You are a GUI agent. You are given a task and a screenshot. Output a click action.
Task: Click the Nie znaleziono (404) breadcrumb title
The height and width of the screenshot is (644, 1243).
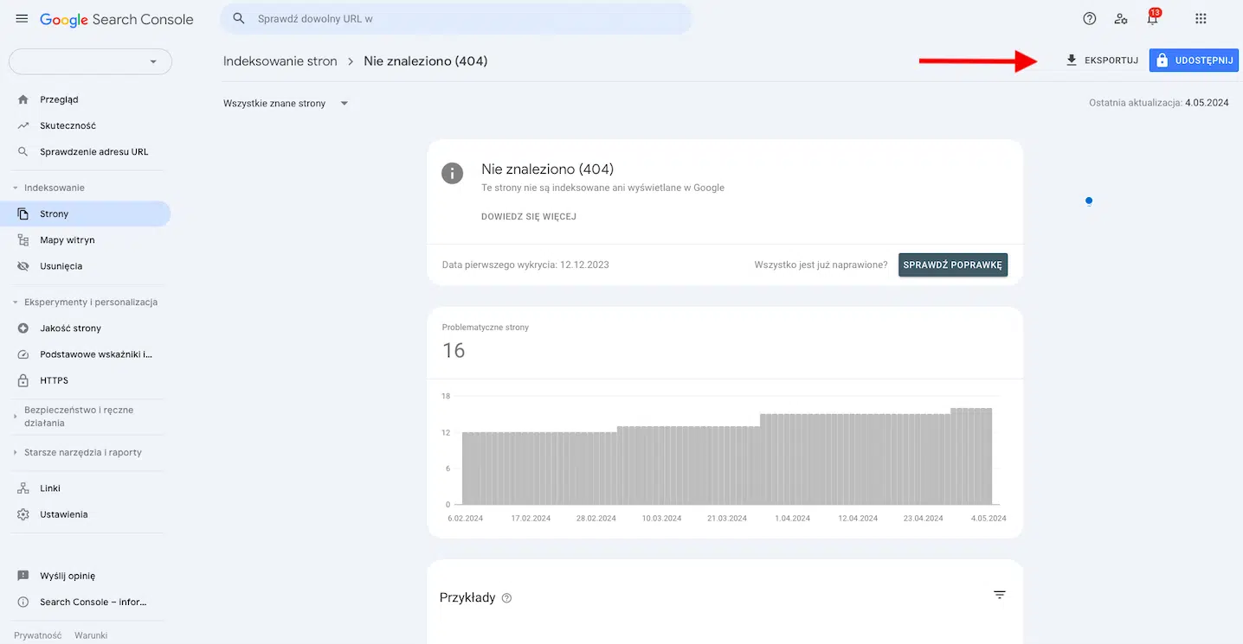[x=425, y=61]
